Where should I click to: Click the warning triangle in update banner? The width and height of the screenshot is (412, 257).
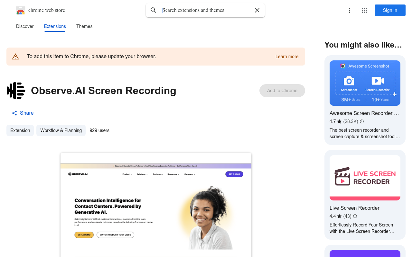15,57
